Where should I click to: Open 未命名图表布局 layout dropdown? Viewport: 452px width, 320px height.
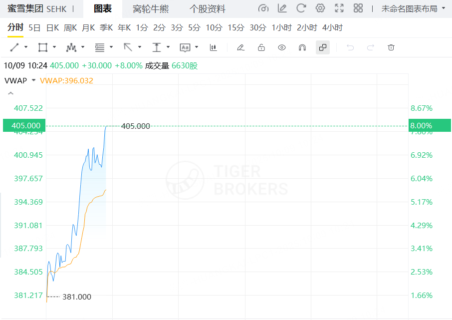[x=413, y=8]
